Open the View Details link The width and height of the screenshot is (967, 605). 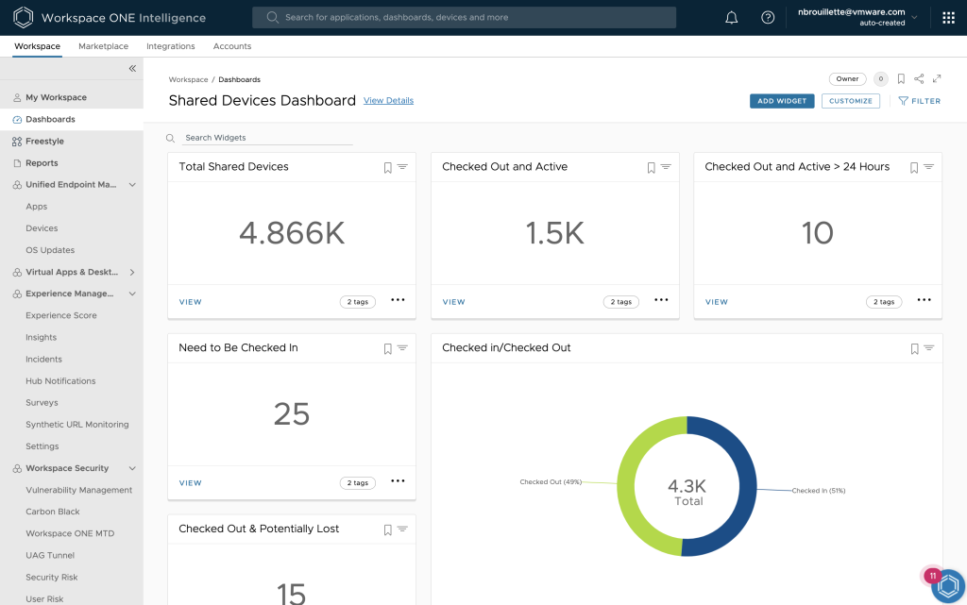click(x=388, y=101)
